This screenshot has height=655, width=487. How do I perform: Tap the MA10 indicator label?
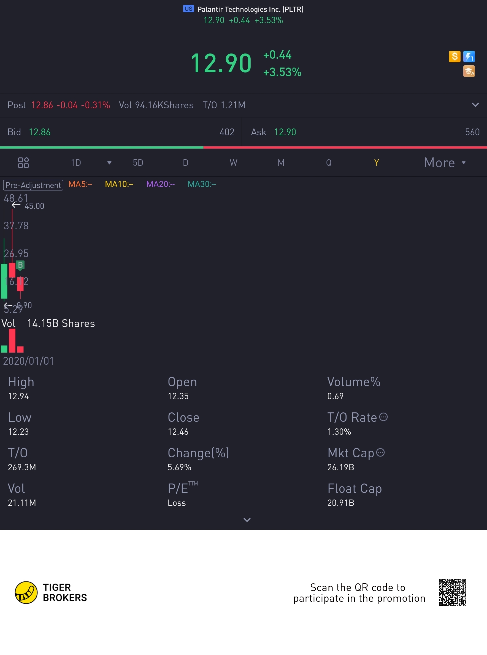click(x=119, y=184)
